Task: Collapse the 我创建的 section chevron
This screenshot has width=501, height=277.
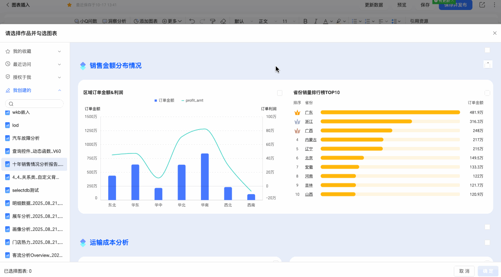Action: (x=59, y=90)
